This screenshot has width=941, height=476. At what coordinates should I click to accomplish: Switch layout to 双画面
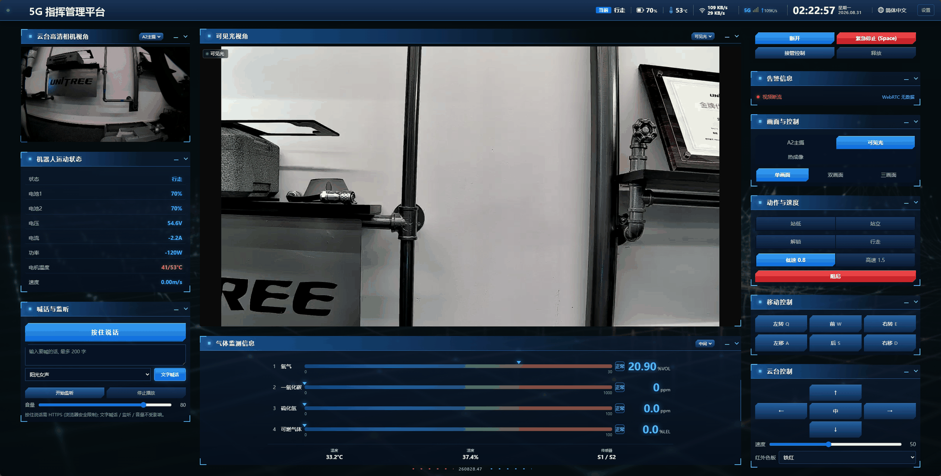pyautogui.click(x=835, y=175)
